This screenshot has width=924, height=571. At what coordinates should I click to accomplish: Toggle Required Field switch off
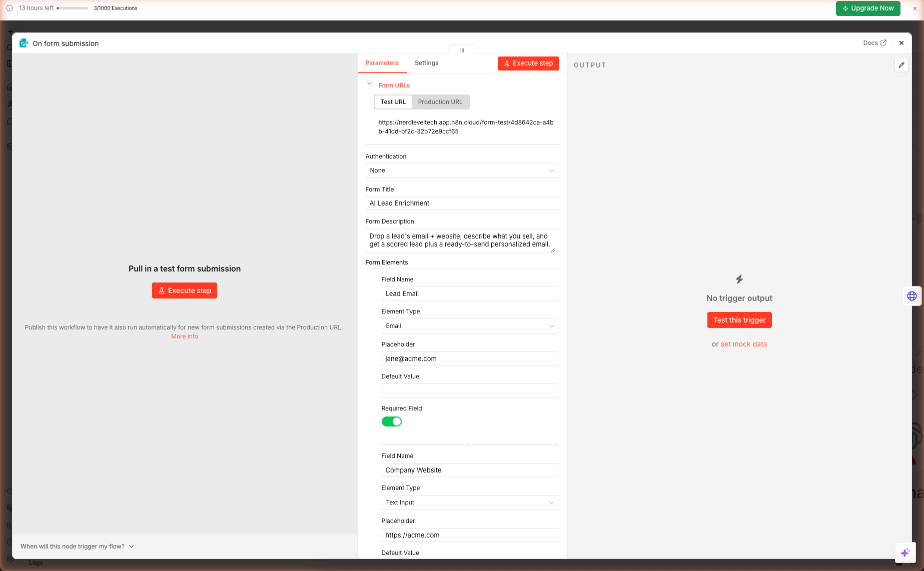[391, 421]
